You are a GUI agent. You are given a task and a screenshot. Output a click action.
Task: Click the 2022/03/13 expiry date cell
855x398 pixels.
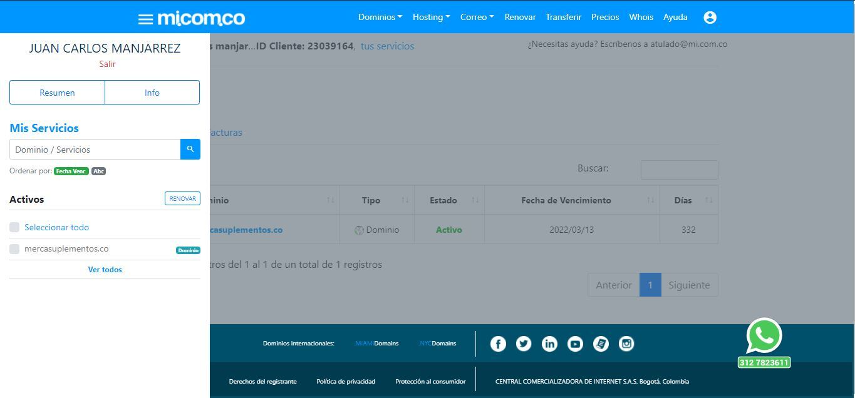click(572, 230)
